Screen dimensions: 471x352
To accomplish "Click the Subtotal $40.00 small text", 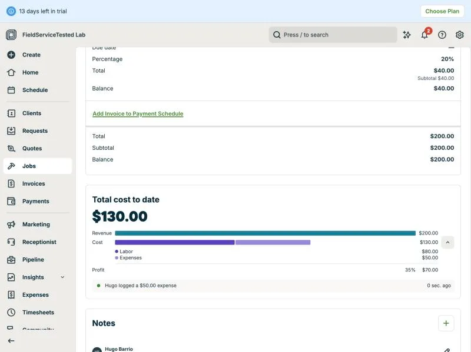I will point(436,78).
